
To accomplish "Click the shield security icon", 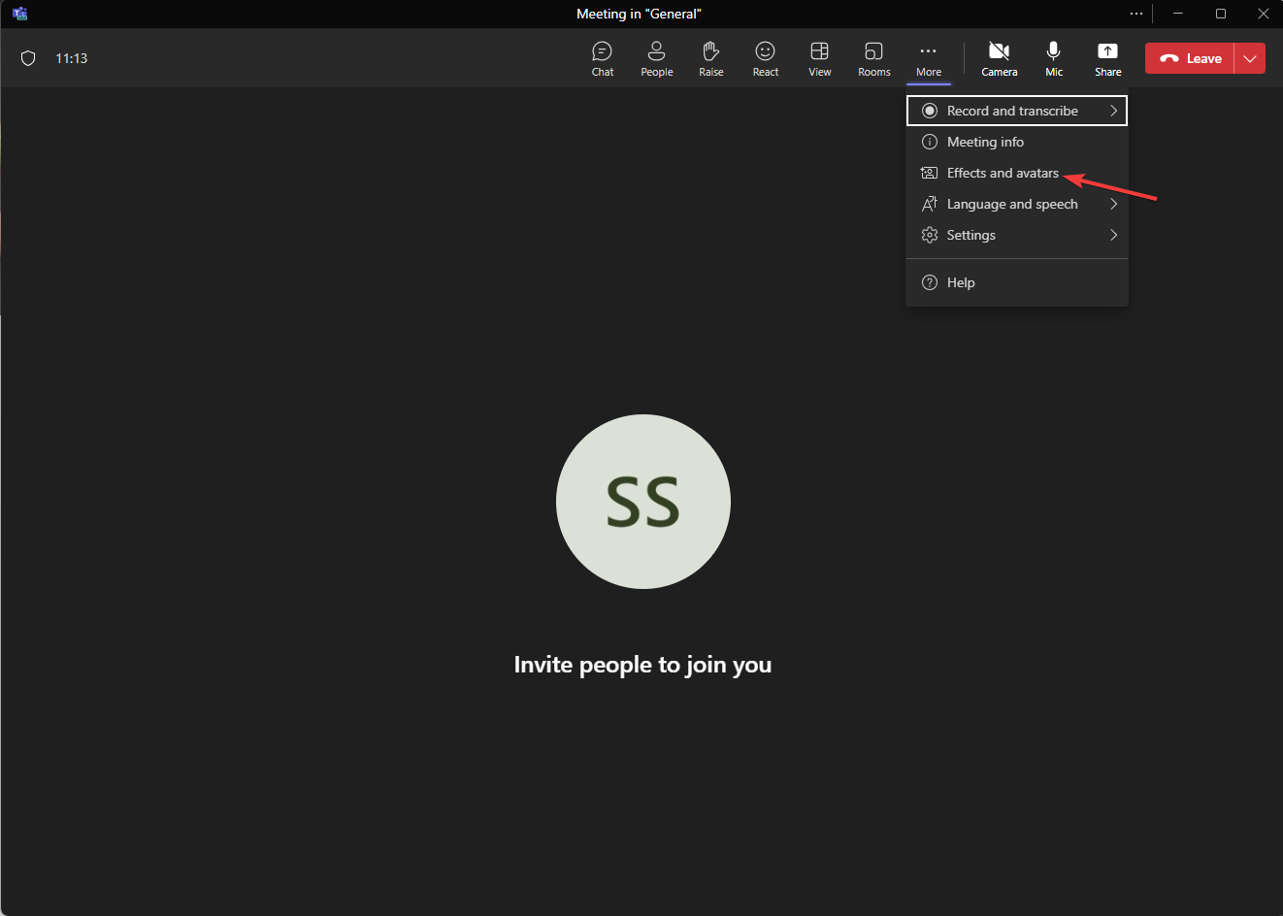I will coord(28,58).
